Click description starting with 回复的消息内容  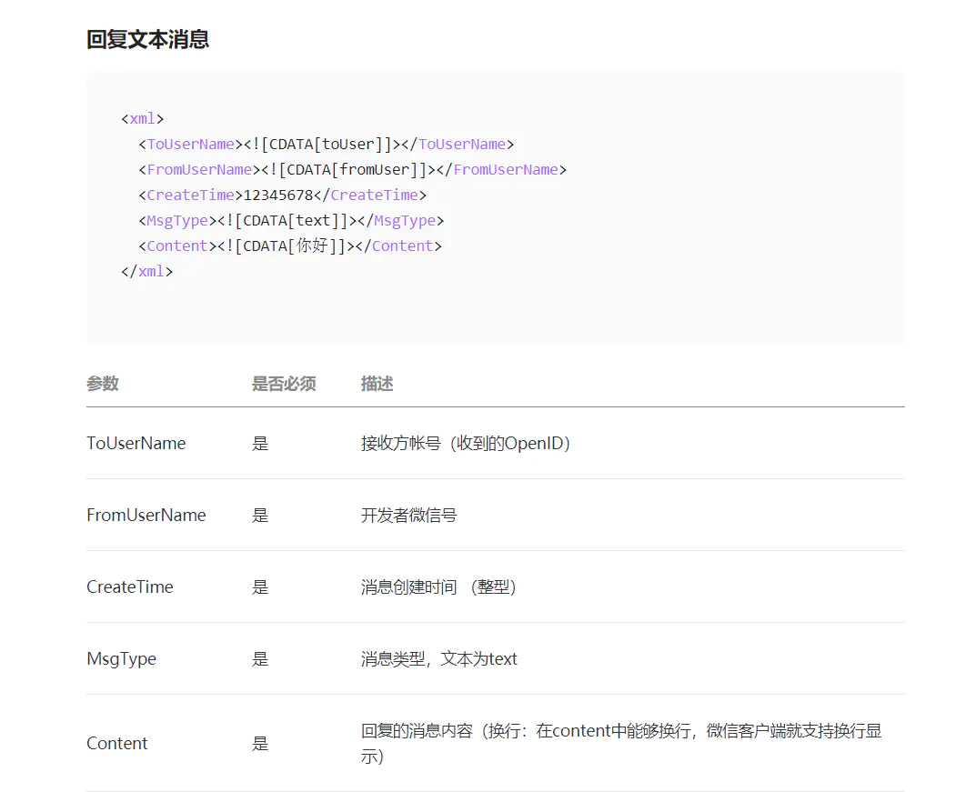621,744
